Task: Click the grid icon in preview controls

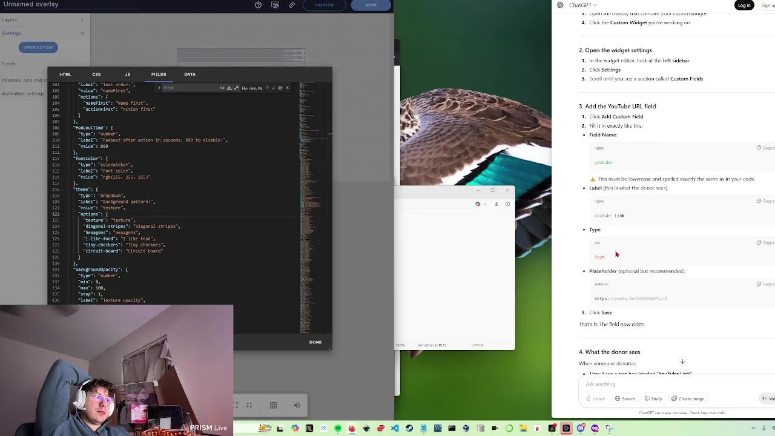Action: click(273, 405)
